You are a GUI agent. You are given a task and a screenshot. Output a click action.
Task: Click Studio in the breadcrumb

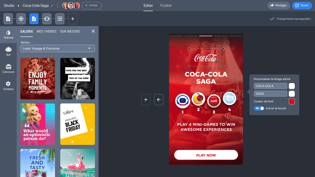click(9, 6)
